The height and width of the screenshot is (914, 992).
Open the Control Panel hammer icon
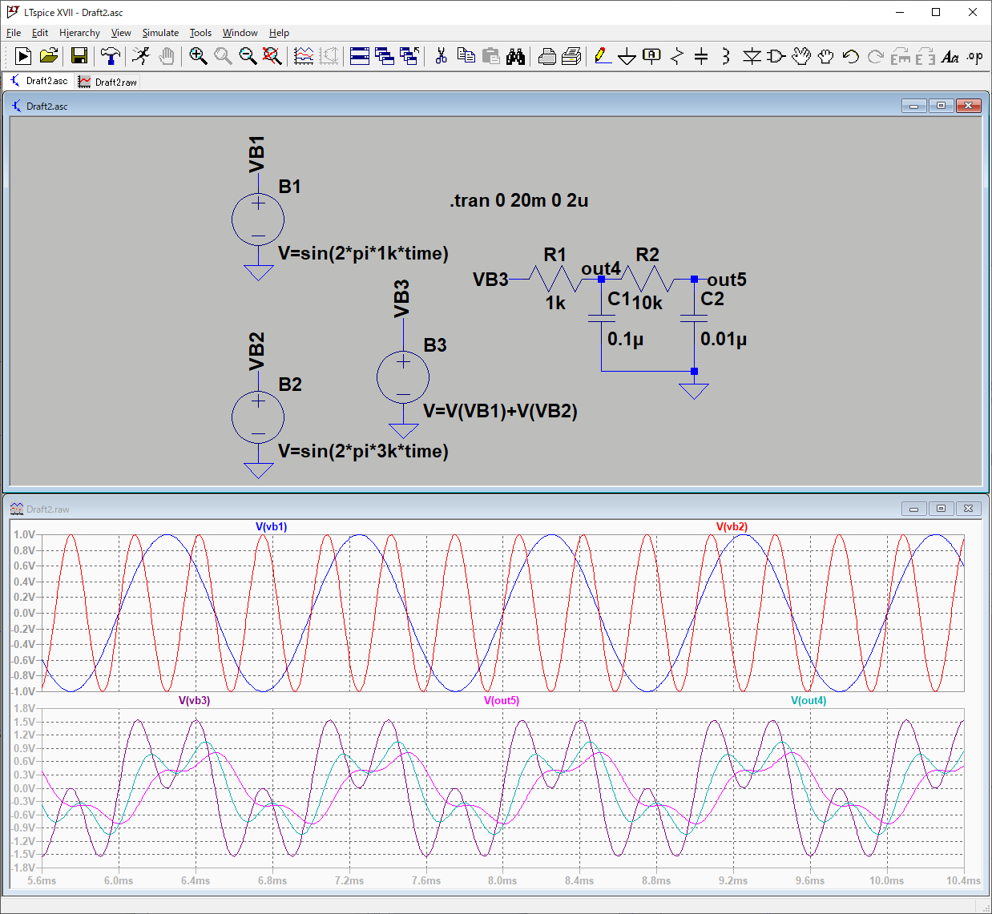[111, 56]
